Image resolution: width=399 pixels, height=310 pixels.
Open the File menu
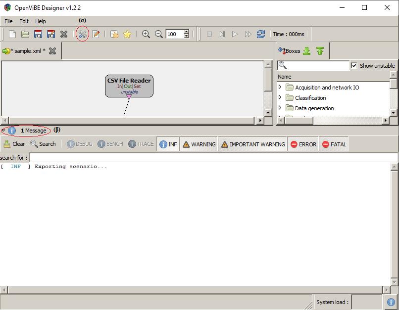(8, 21)
